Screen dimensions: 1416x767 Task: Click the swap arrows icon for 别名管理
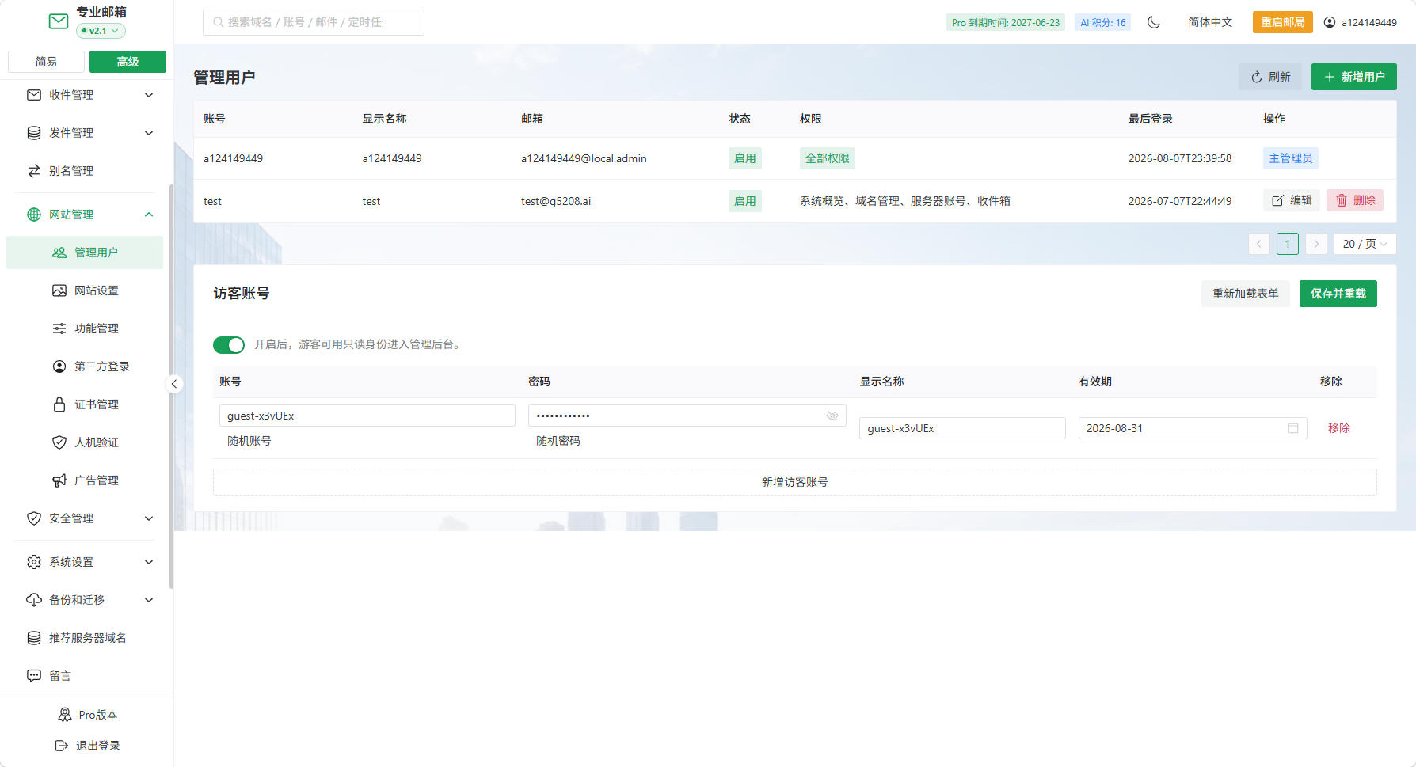coord(34,171)
